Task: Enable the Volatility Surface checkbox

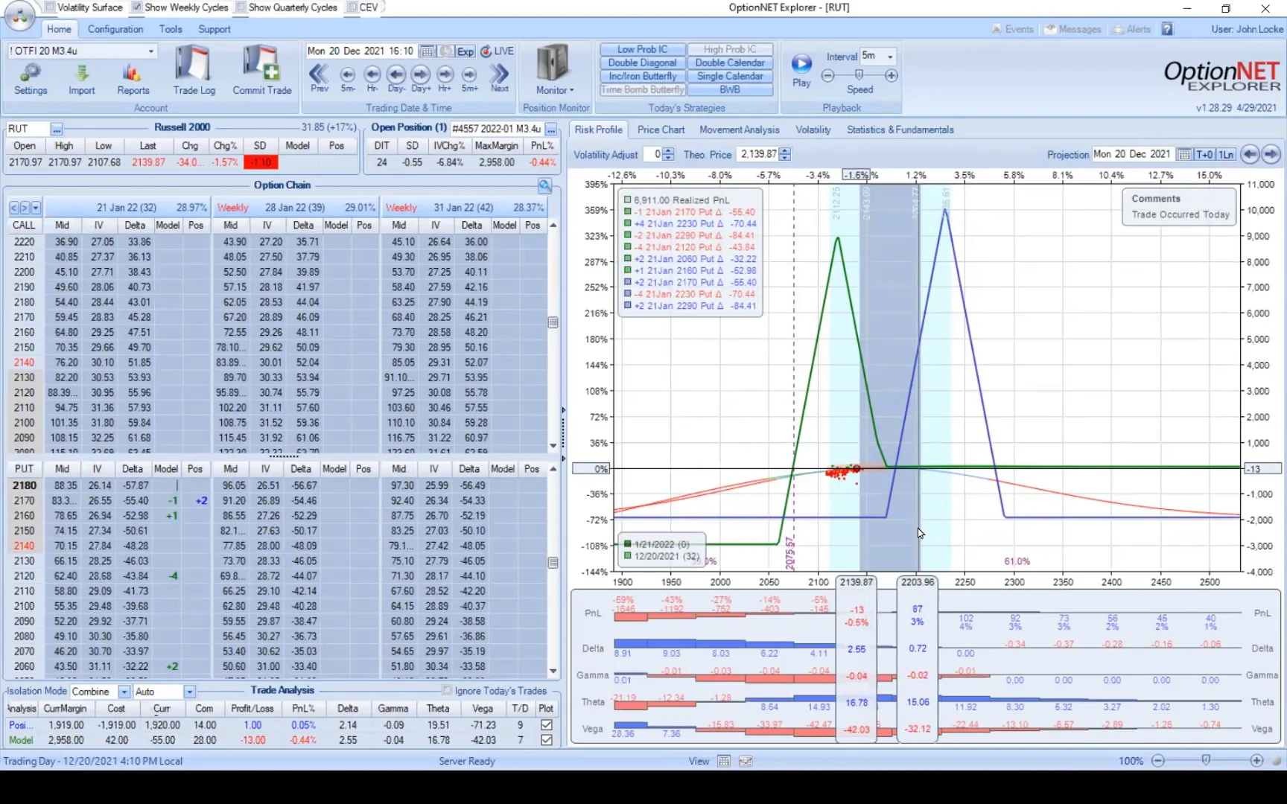Action: pos(50,7)
